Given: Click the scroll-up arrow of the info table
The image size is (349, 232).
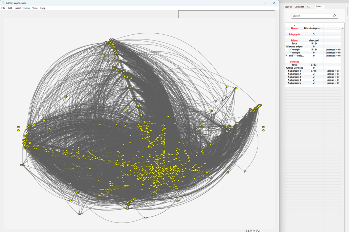Looking at the screenshot, I should click(343, 29).
